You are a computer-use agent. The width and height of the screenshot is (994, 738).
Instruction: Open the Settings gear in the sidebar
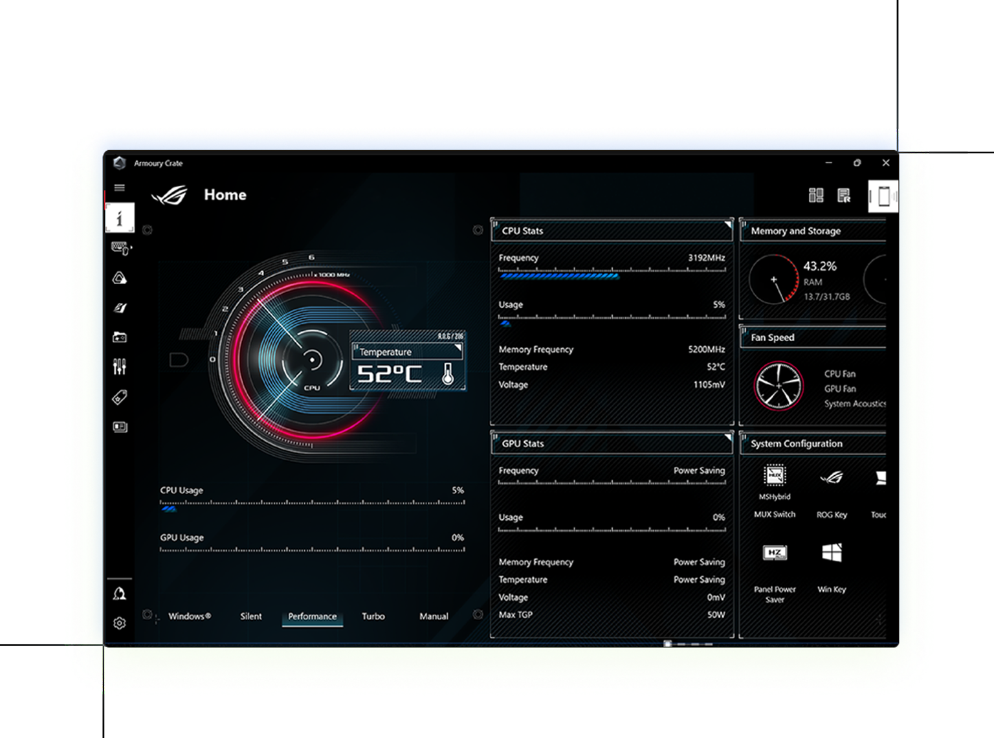click(x=120, y=623)
